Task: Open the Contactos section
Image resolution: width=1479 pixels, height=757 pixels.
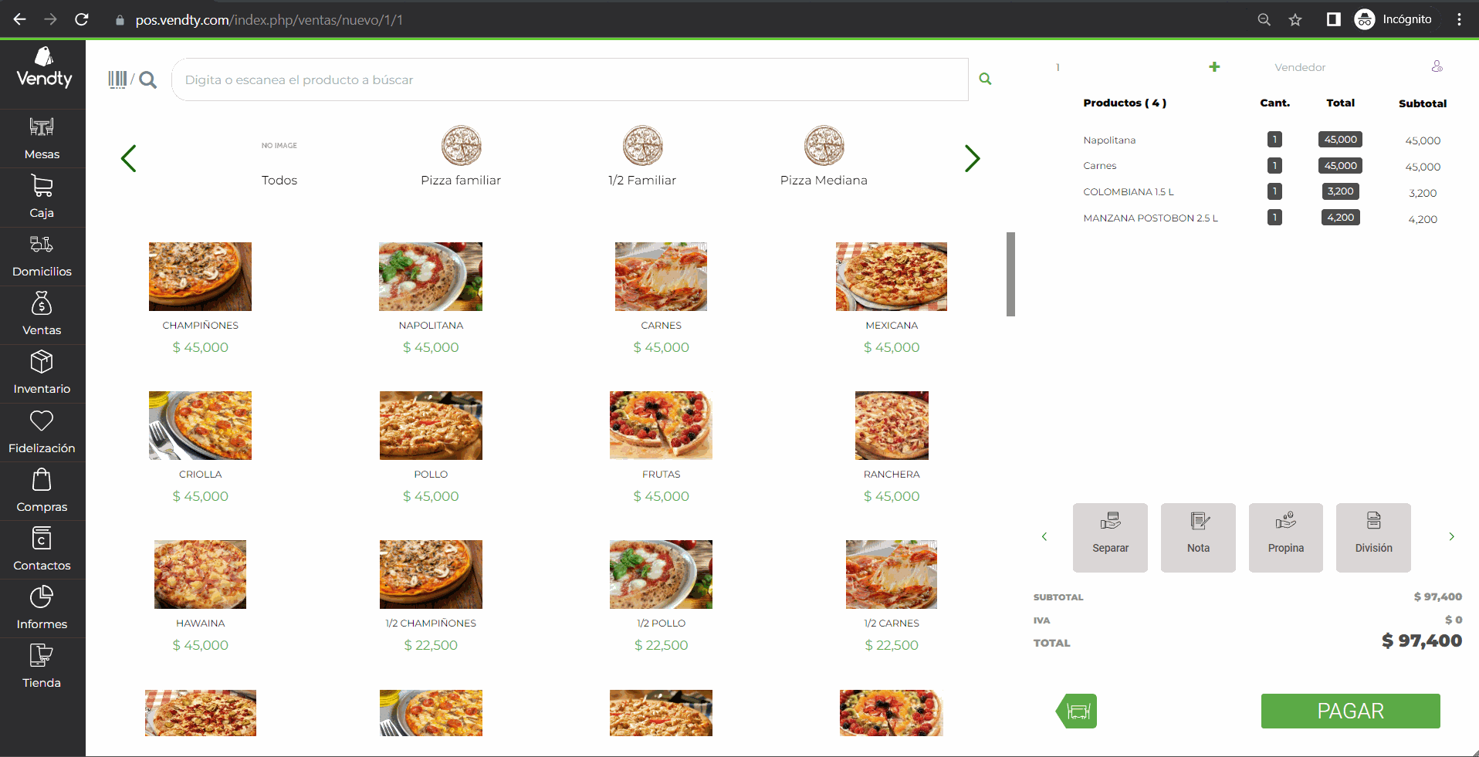Action: pyautogui.click(x=42, y=550)
